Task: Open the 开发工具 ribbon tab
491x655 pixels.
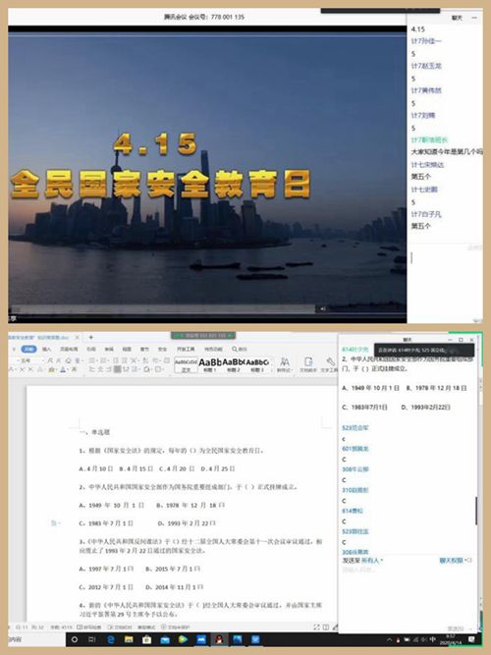Action: tap(186, 349)
